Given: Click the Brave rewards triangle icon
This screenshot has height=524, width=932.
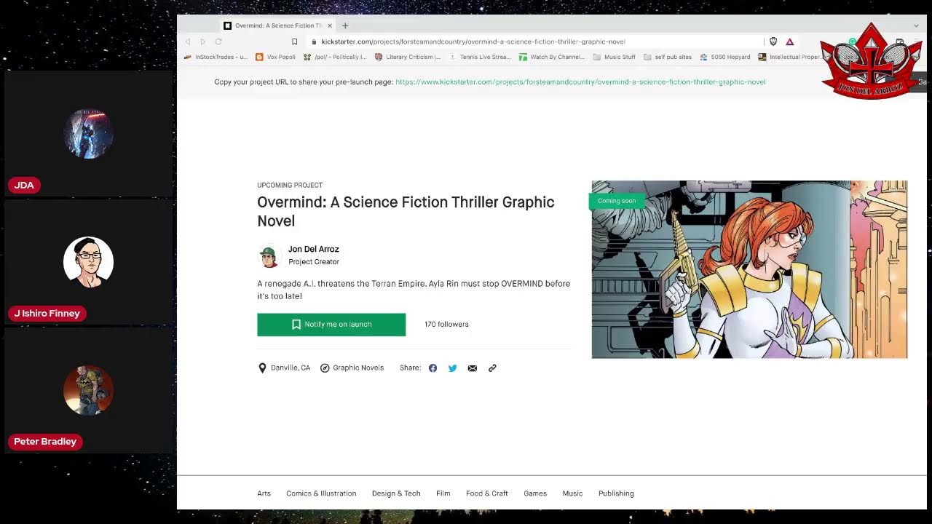Looking at the screenshot, I should click(789, 41).
